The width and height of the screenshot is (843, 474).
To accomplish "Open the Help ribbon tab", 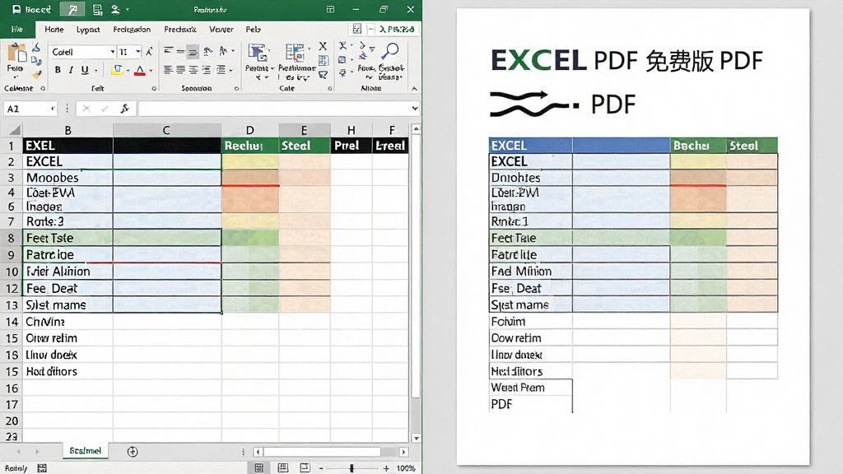I will (253, 29).
